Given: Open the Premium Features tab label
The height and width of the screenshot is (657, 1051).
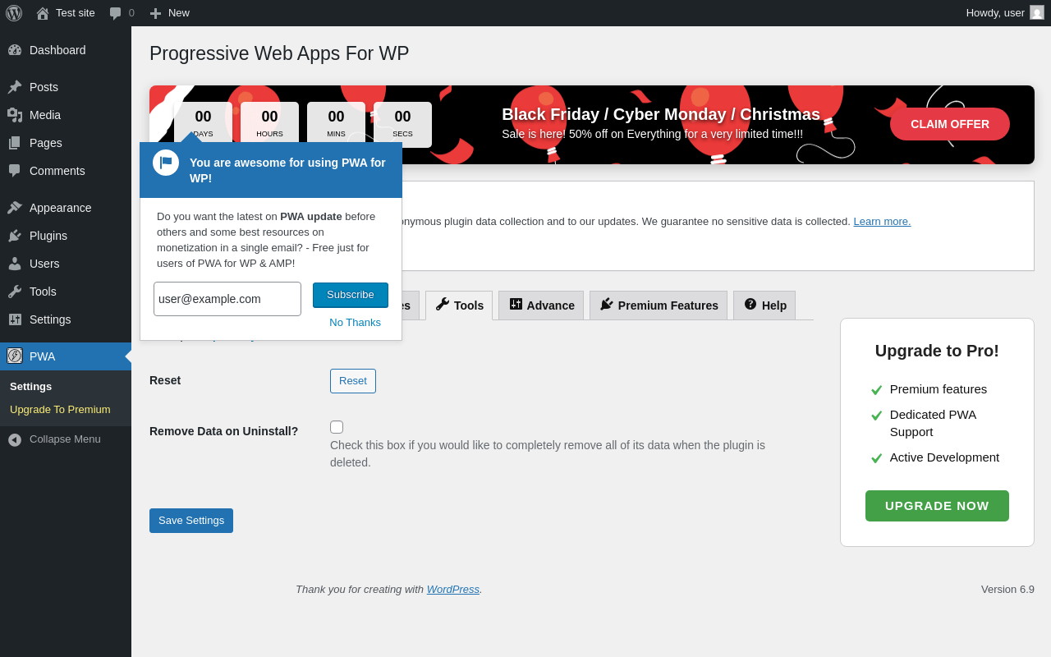Looking at the screenshot, I should click(x=668, y=306).
